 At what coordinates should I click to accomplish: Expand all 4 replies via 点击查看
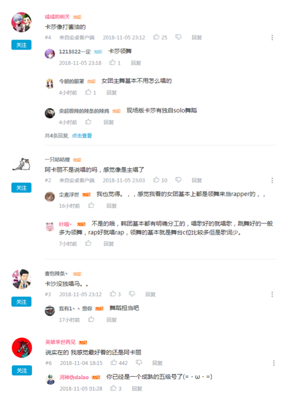[82, 136]
